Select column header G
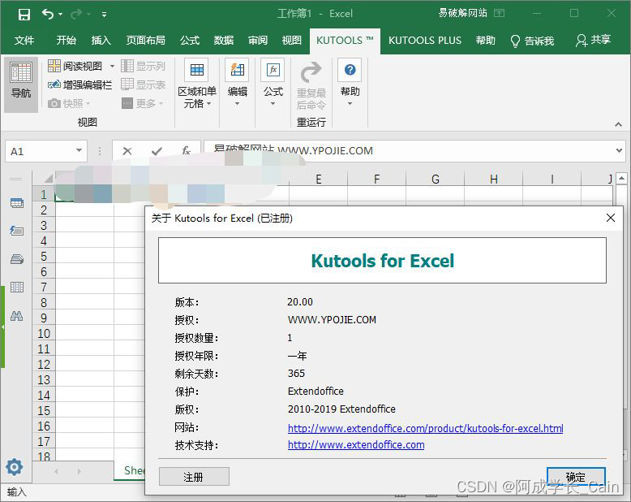The width and height of the screenshot is (631, 502). pyautogui.click(x=435, y=179)
